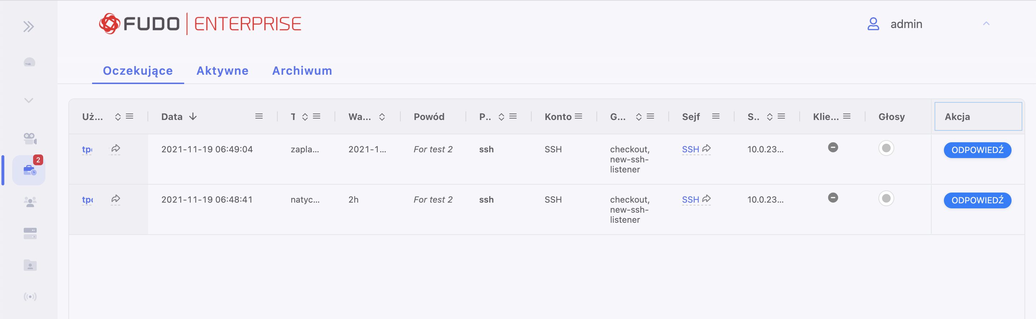The image size is (1036, 319).
Task: Open the SSH safe link in second row
Action: tap(690, 199)
